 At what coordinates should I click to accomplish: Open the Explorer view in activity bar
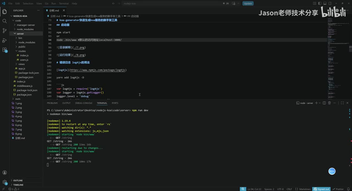click(x=4, y=12)
